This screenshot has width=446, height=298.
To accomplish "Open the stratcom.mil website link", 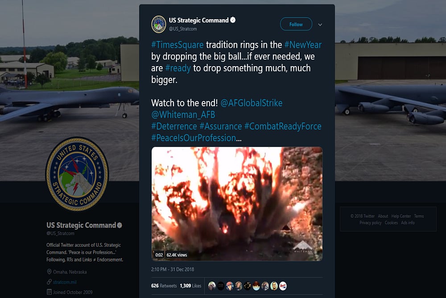I will coord(64,282).
